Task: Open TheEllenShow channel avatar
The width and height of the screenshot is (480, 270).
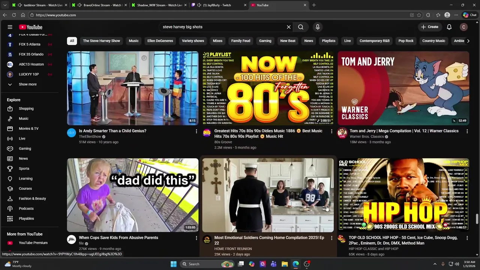Action: [71, 133]
